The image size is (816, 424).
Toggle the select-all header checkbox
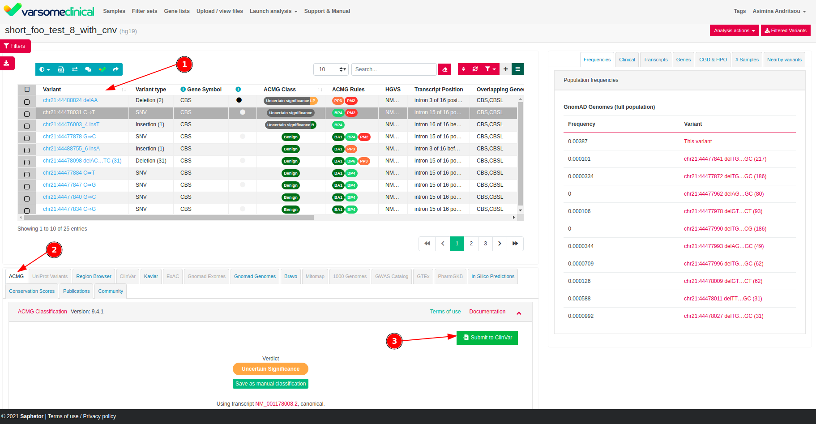coord(27,90)
